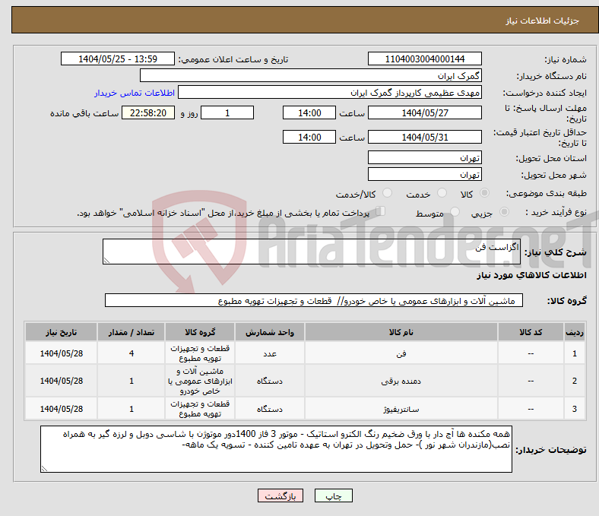The height and width of the screenshot is (516, 599).
Task: Click the جزئیات اطلاعات نیاز header title
Action: (543, 21)
